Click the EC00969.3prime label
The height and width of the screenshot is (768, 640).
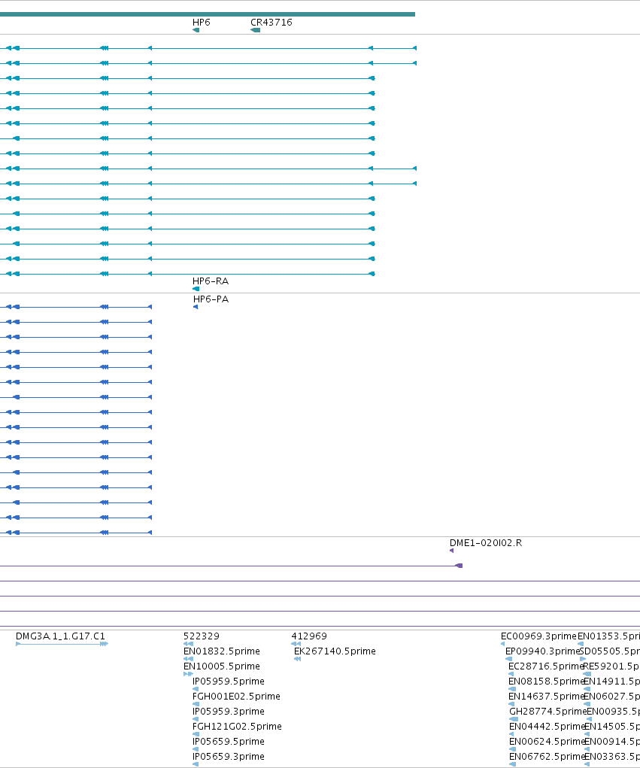tap(538, 636)
